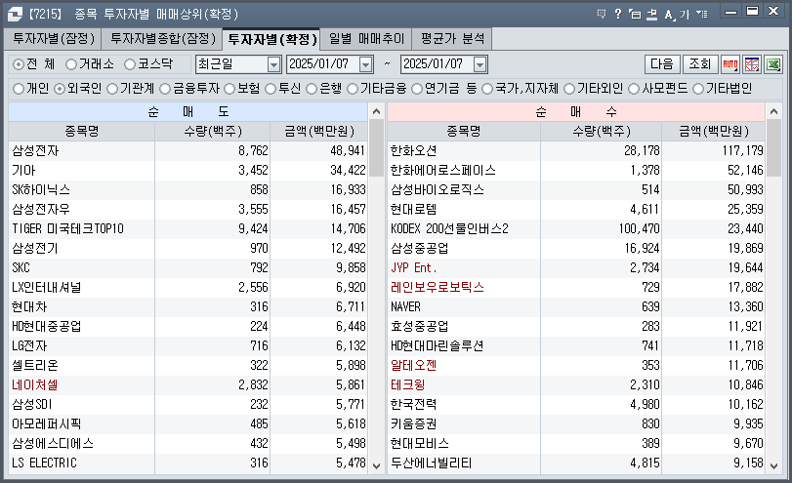Click the end date input field 2025/01/07

point(437,64)
